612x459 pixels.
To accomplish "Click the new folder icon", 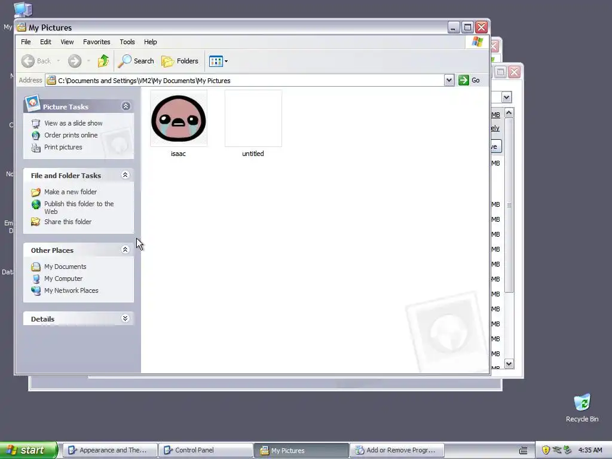I will coord(36,192).
